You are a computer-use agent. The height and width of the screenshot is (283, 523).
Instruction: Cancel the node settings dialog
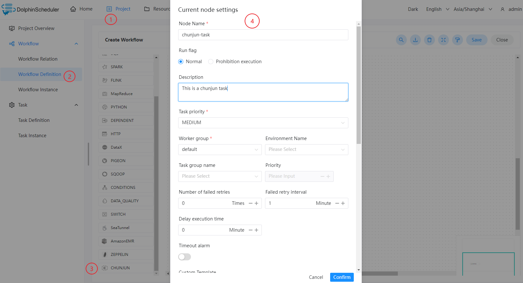coord(316,277)
